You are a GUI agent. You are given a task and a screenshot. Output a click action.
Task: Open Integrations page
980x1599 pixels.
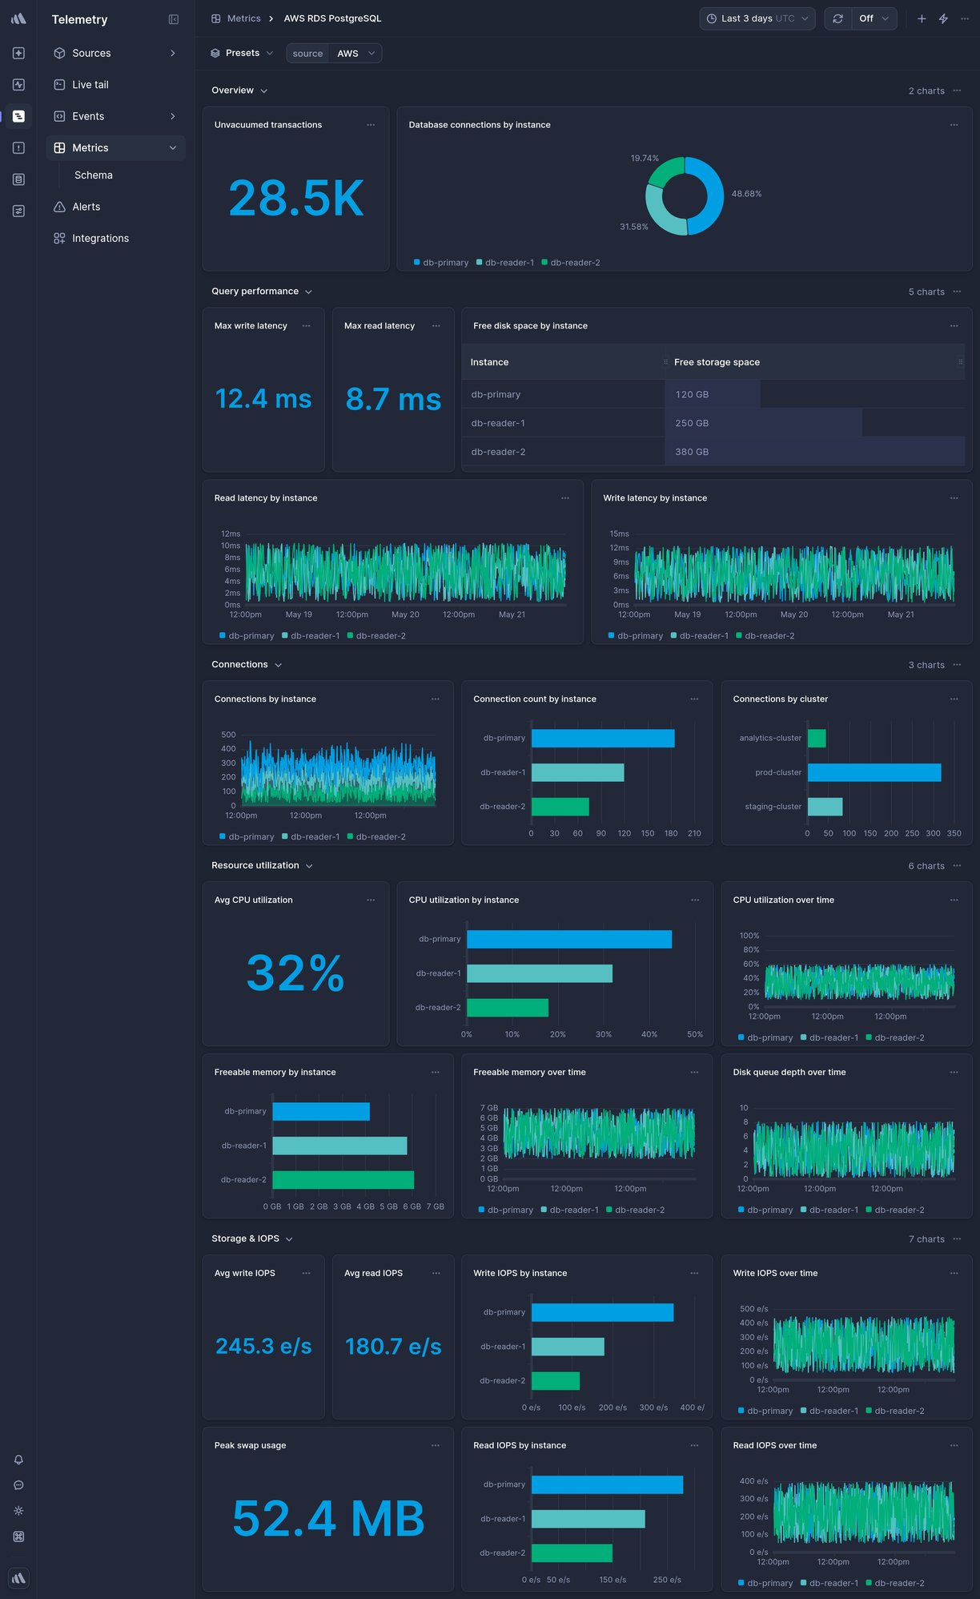tap(100, 239)
